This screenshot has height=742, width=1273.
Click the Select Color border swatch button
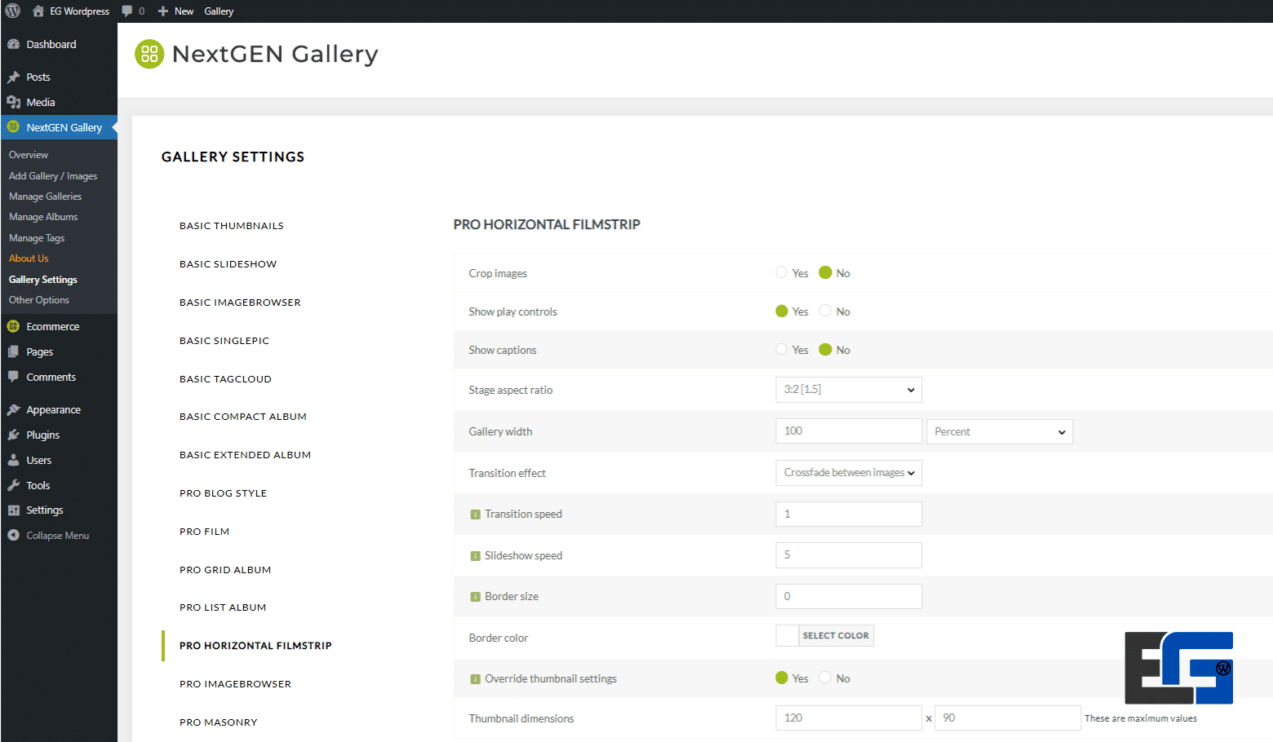tap(836, 636)
